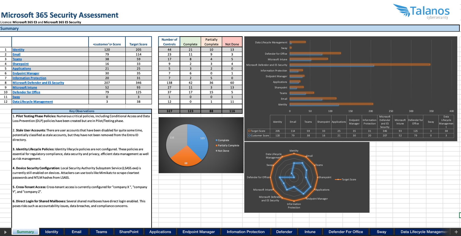
Task: Select the orange pie slice labeled 88
Action: (186, 156)
